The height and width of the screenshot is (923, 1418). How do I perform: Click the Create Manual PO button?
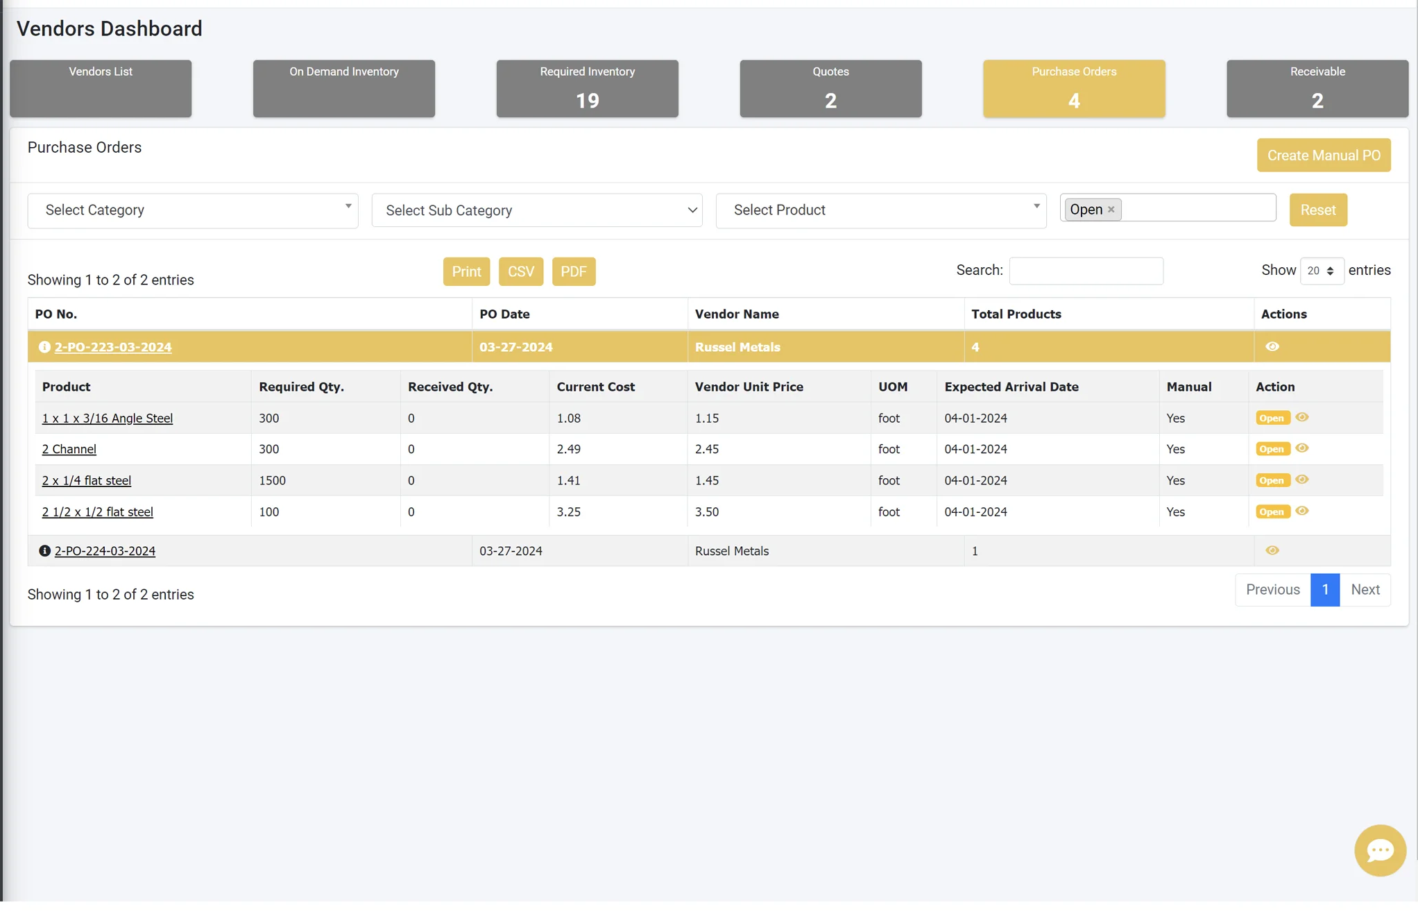pyautogui.click(x=1323, y=155)
